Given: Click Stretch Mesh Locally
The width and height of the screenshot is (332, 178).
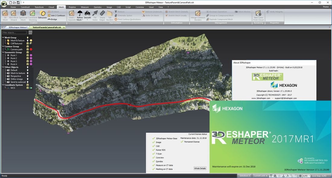Looking at the screenshot, I should [176, 15].
